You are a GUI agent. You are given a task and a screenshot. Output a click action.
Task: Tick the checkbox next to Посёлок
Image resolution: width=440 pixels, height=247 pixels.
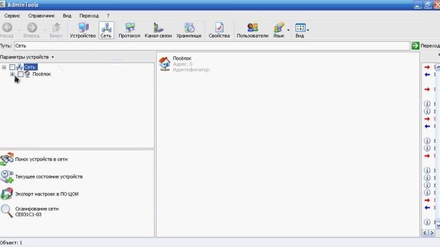click(x=21, y=74)
